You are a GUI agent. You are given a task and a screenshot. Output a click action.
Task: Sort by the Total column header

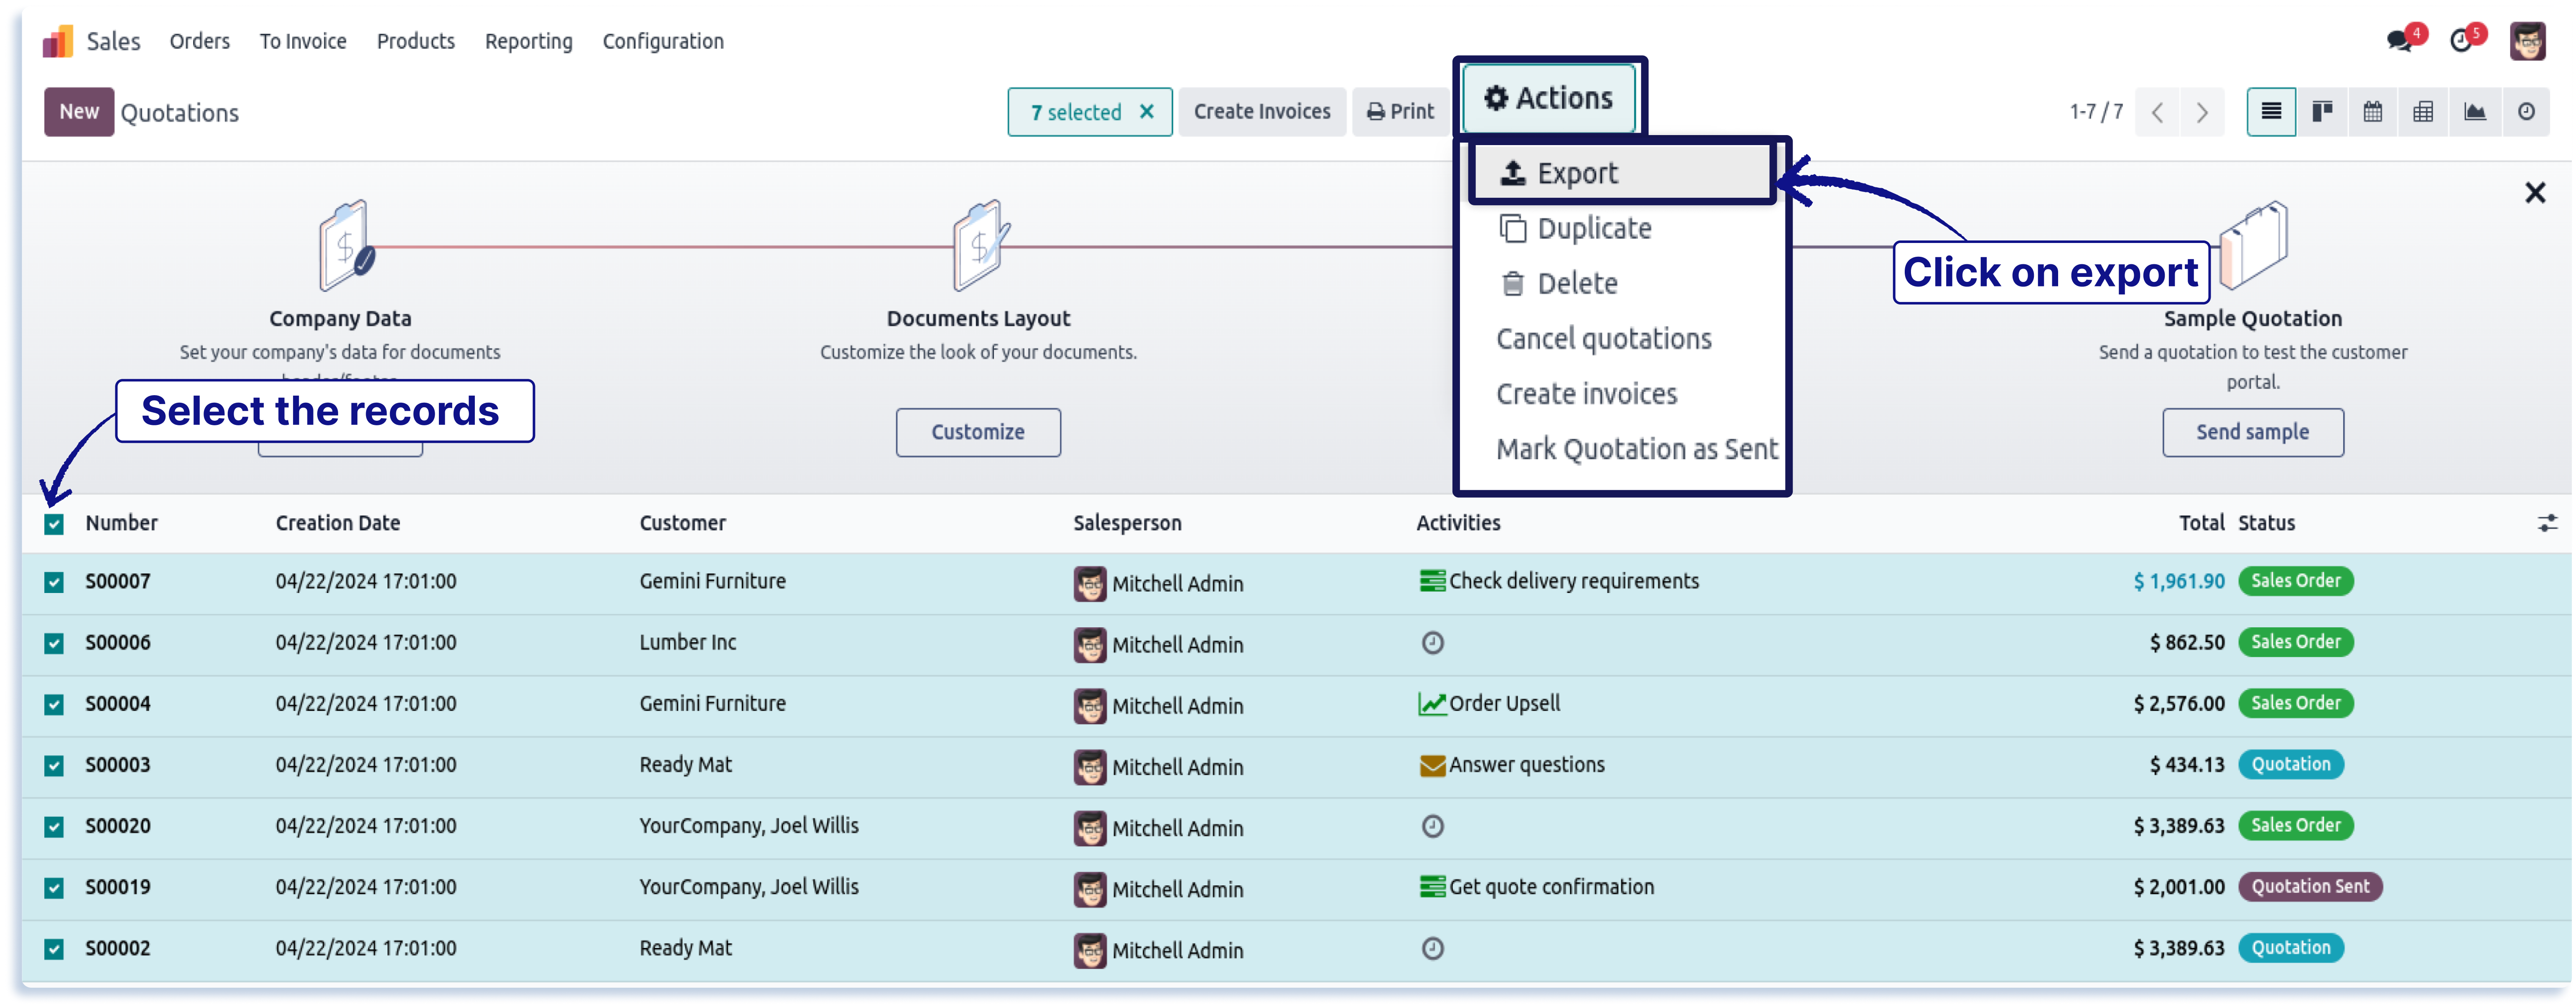(2201, 524)
